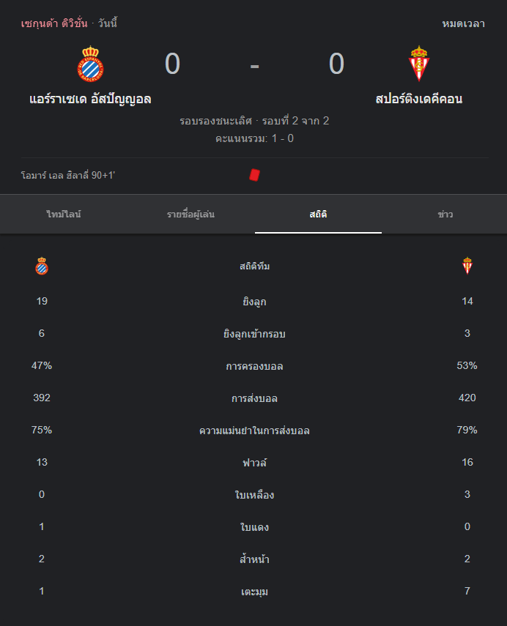Click small Espanyol crest in stats table
The height and width of the screenshot is (626, 507).
[x=42, y=267]
